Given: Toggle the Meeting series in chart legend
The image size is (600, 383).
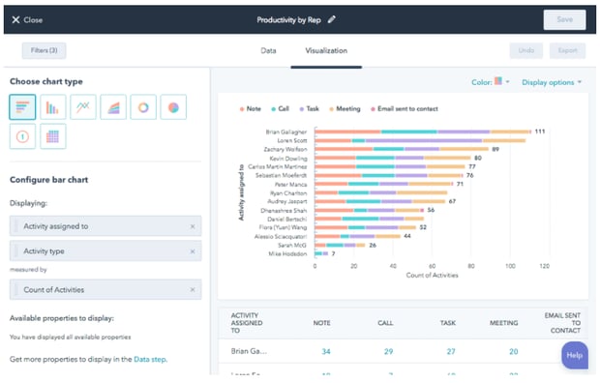Looking at the screenshot, I should (x=345, y=109).
